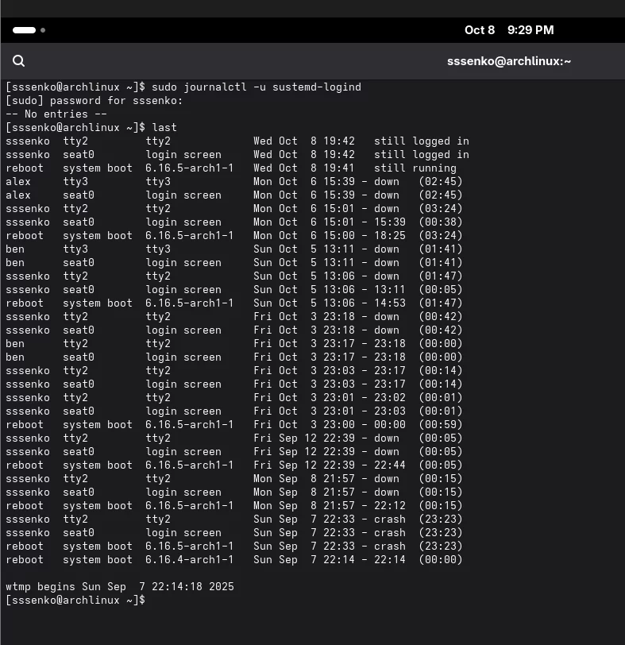The width and height of the screenshot is (625, 645).
Task: Click 'still running' in the reboot row
Action: [x=415, y=168]
